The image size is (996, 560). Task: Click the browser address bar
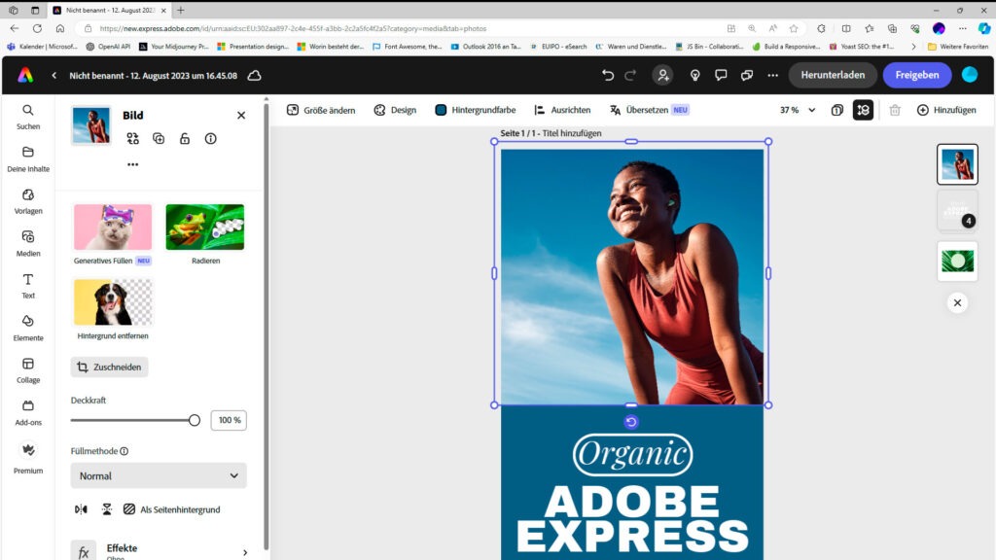click(407, 28)
